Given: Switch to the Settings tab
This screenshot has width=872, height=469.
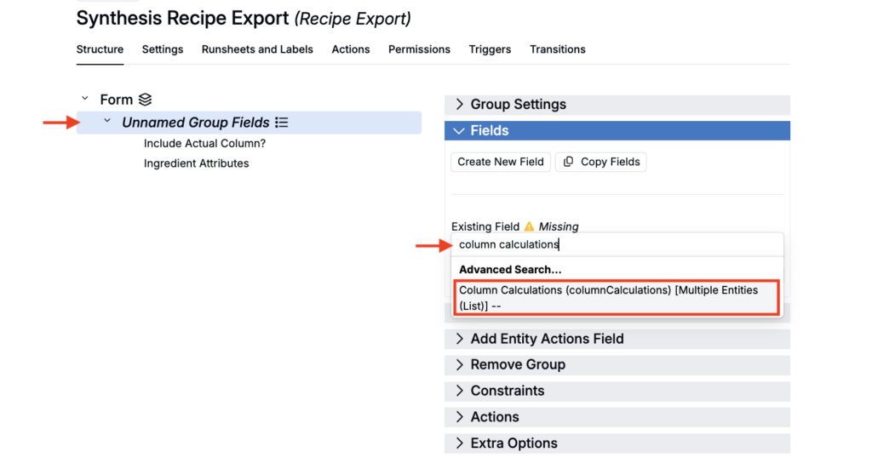Looking at the screenshot, I should (x=163, y=49).
